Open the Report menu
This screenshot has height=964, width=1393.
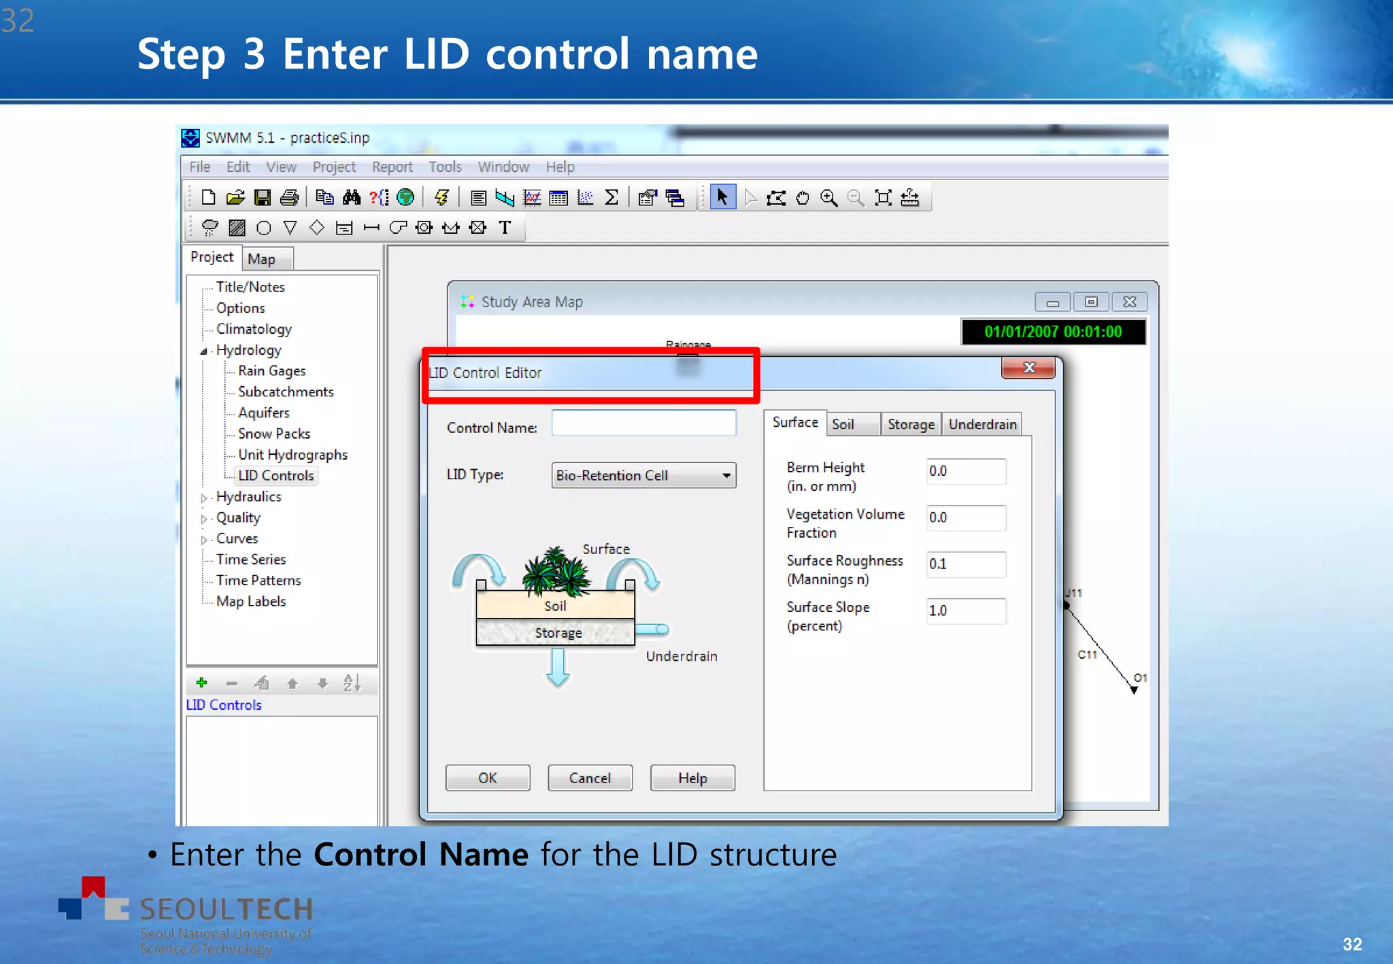tap(392, 167)
